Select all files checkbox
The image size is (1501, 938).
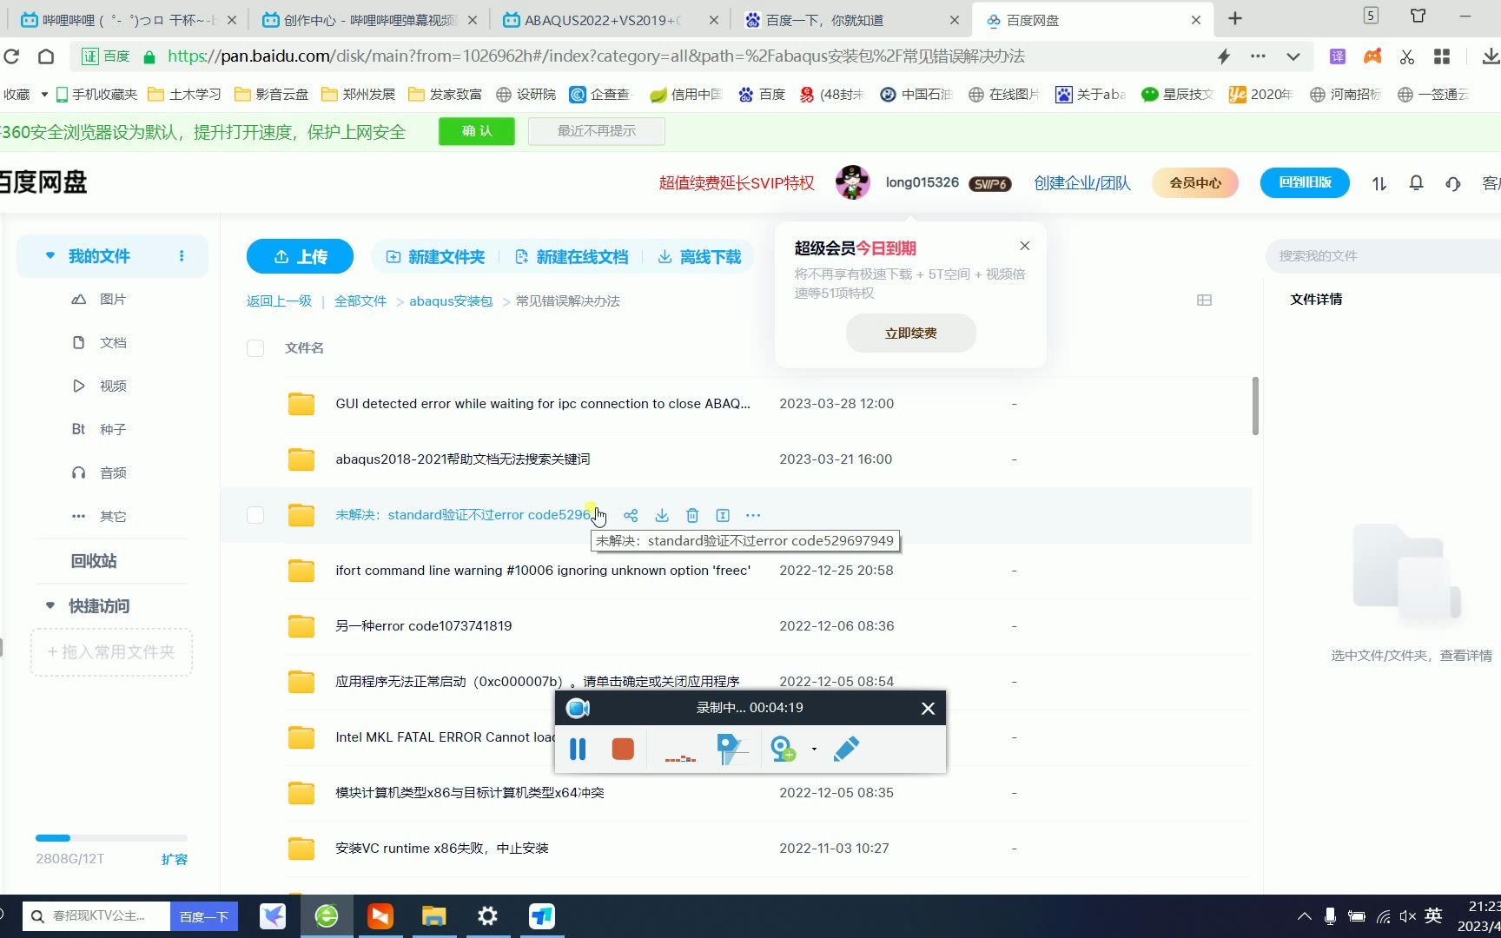tap(255, 348)
